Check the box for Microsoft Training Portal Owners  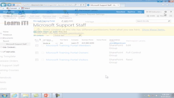pos(37,53)
